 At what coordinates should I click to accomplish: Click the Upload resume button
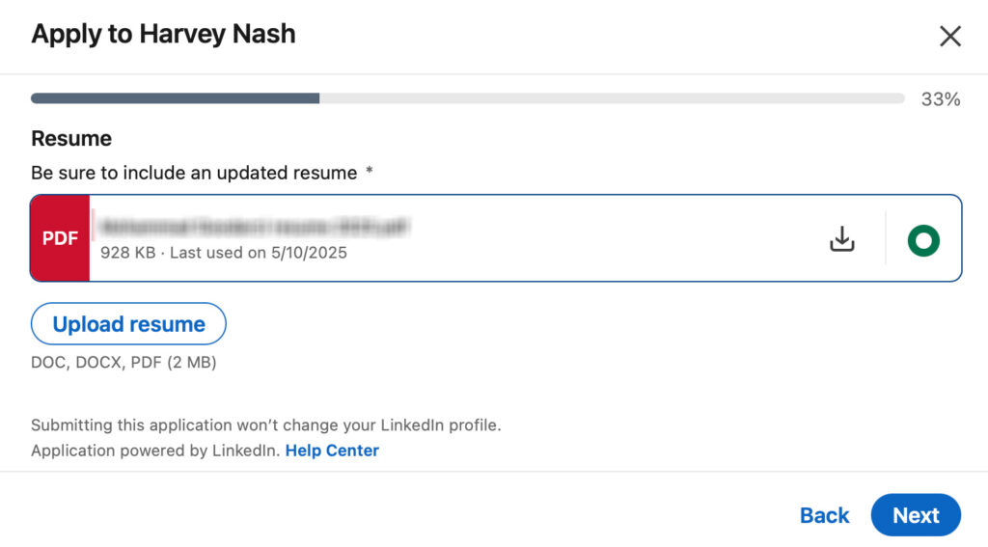click(x=128, y=324)
